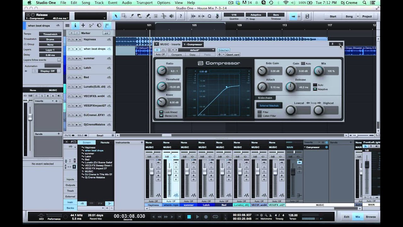Open the marker track flag icon
Screen dimensions: 403x227
click(107, 26)
